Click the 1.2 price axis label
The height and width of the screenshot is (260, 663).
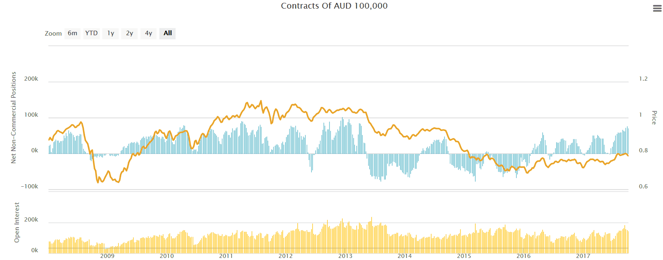pos(643,79)
